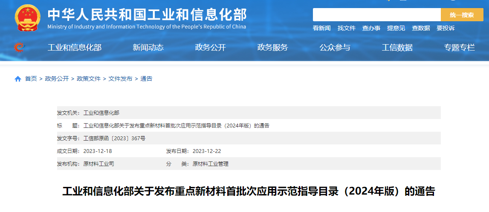Screen dimensions: 489x212
Task: Click 政策文件 in the breadcrumb
Action: (89, 79)
